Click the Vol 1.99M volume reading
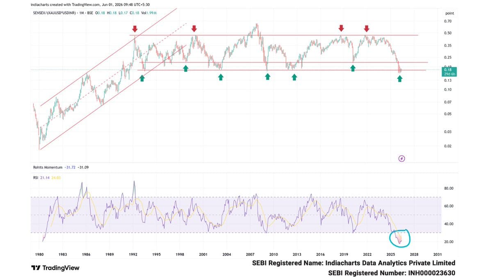 (148, 13)
